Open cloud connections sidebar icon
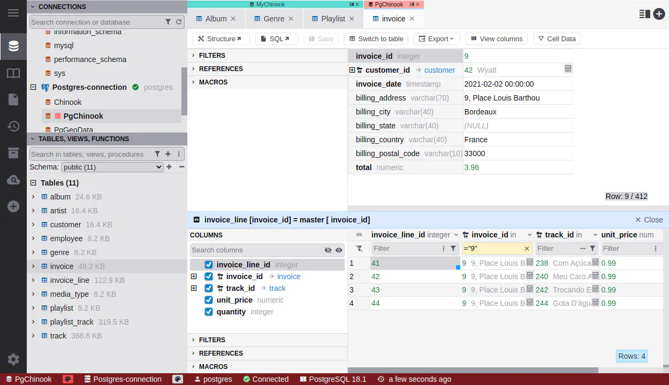The height and width of the screenshot is (385, 669). (x=13, y=180)
